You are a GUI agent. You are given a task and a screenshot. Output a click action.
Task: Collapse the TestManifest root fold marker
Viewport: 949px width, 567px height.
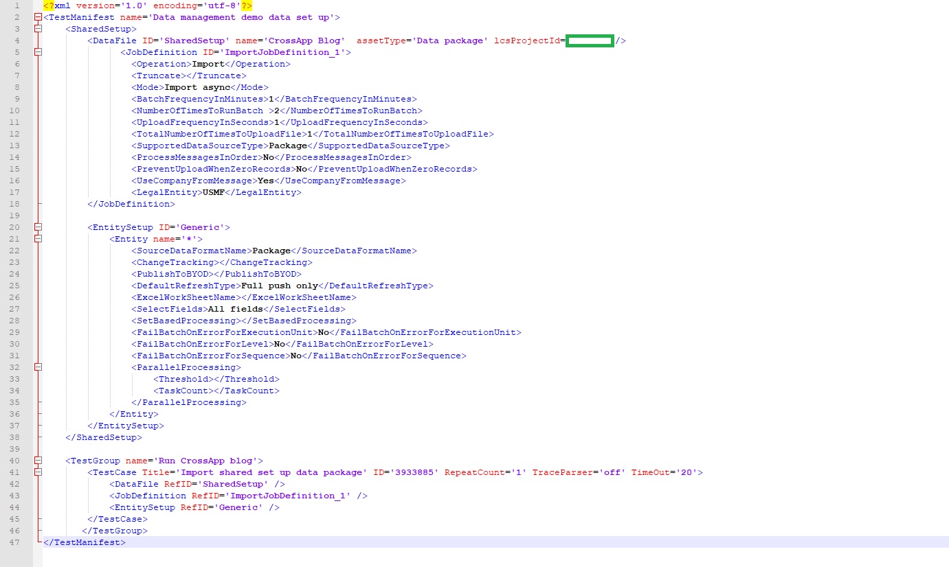click(x=38, y=17)
